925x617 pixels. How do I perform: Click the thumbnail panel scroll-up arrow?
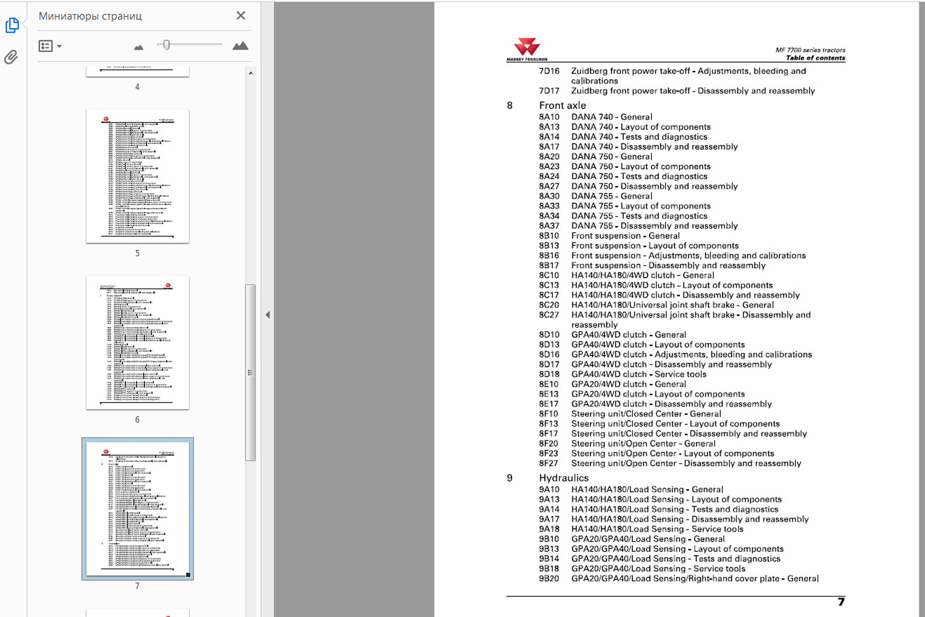point(251,73)
